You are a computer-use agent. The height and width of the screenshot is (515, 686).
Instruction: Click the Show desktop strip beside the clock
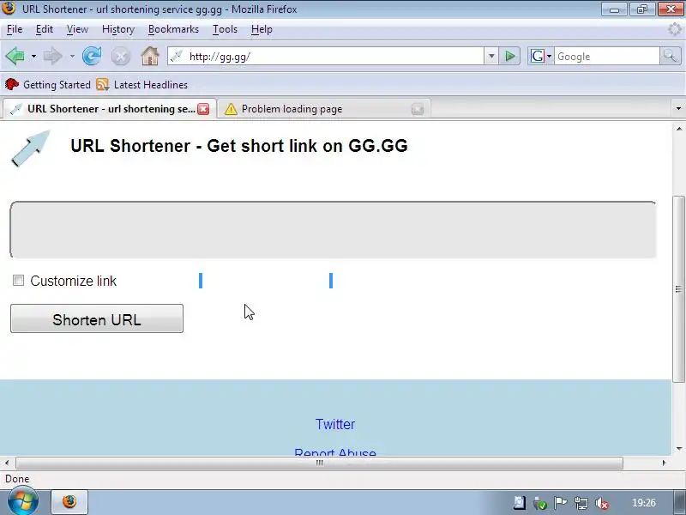click(x=680, y=503)
